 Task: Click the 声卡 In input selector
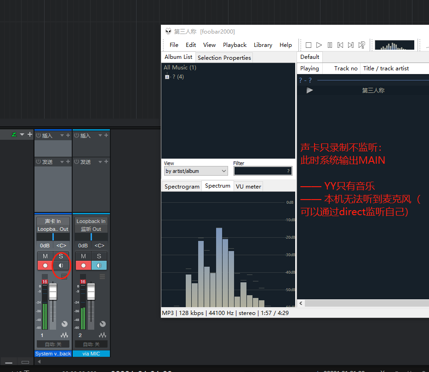click(x=53, y=221)
